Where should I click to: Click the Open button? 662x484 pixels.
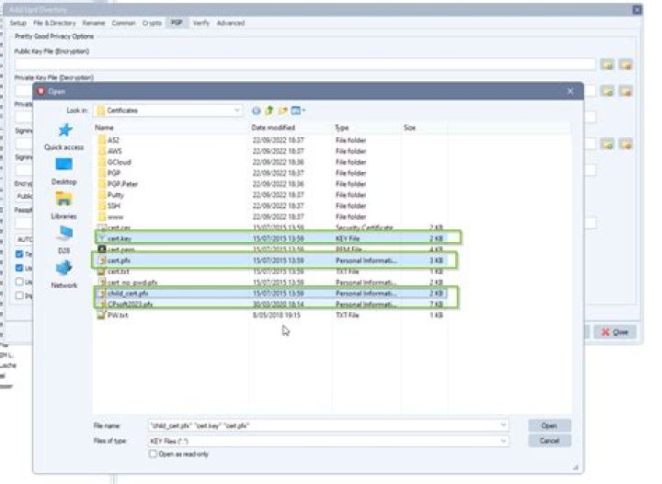click(x=549, y=426)
